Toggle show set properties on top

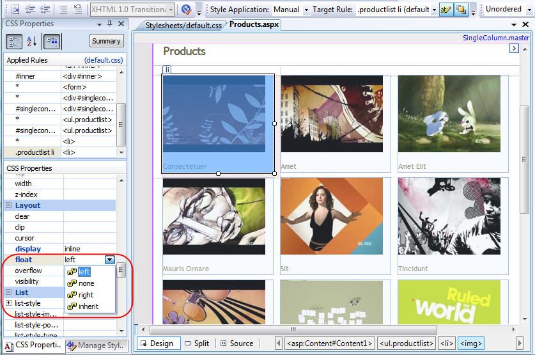point(52,42)
